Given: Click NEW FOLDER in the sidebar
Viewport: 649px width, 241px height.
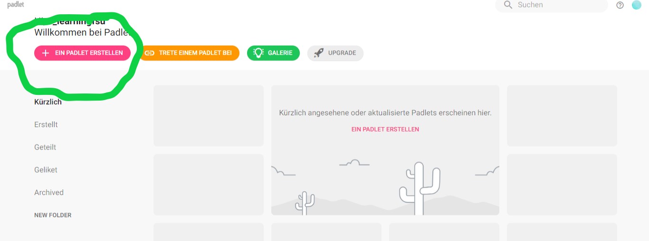Looking at the screenshot, I should point(53,215).
